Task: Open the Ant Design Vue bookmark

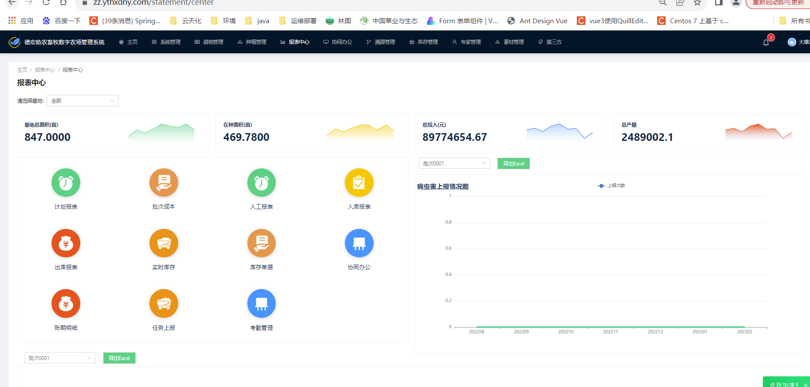Action: point(537,21)
